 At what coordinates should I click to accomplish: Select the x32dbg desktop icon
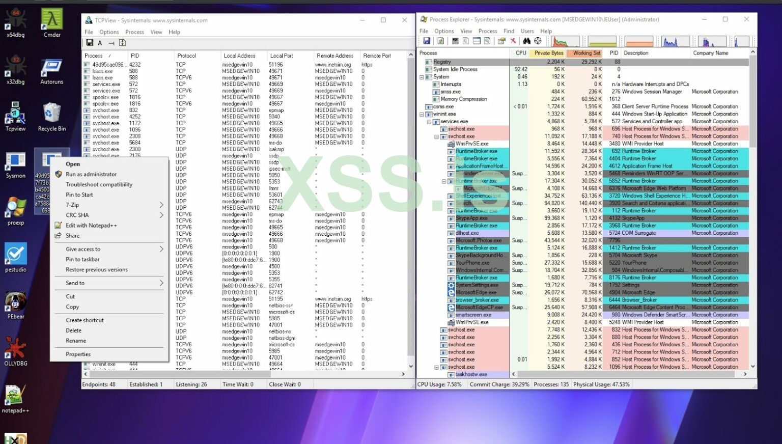[15, 70]
